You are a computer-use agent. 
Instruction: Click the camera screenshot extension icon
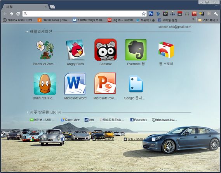tap(172, 14)
